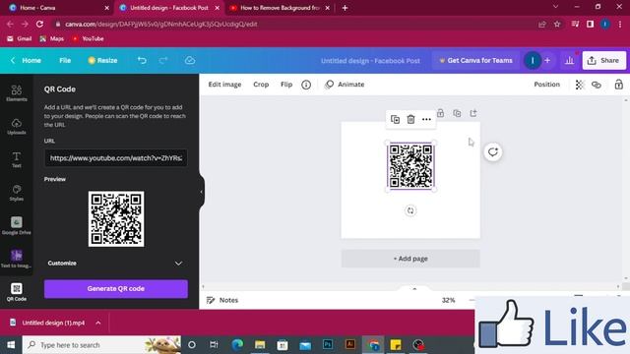Open the YouTube bookmark
630x354 pixels.
pos(88,38)
